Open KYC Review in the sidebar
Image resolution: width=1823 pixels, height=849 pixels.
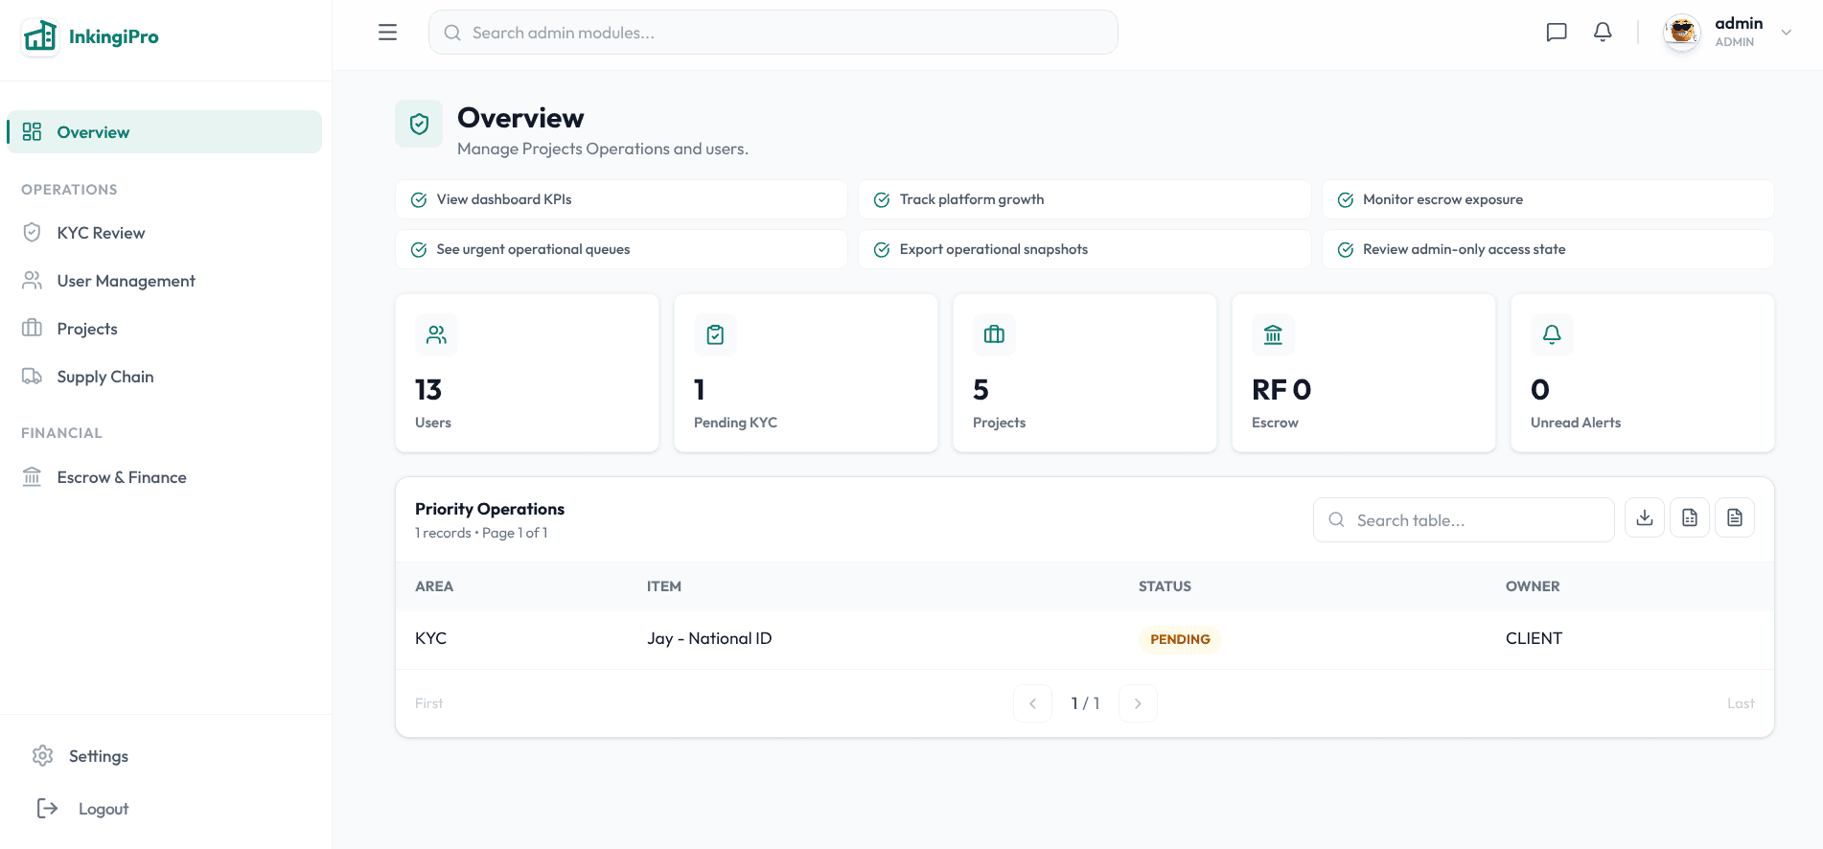[165, 233]
